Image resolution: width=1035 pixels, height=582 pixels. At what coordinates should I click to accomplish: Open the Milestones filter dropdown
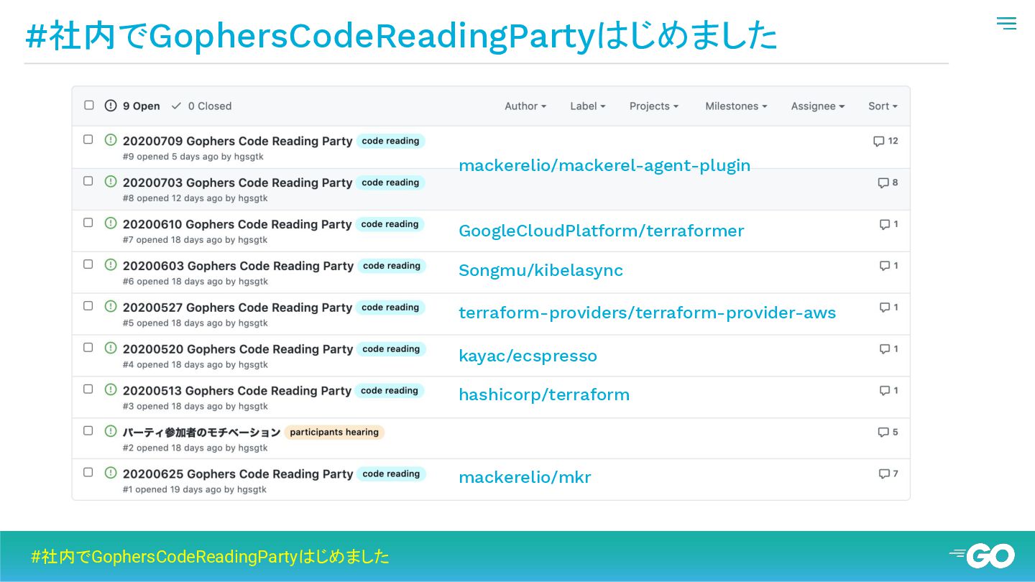[x=736, y=106]
